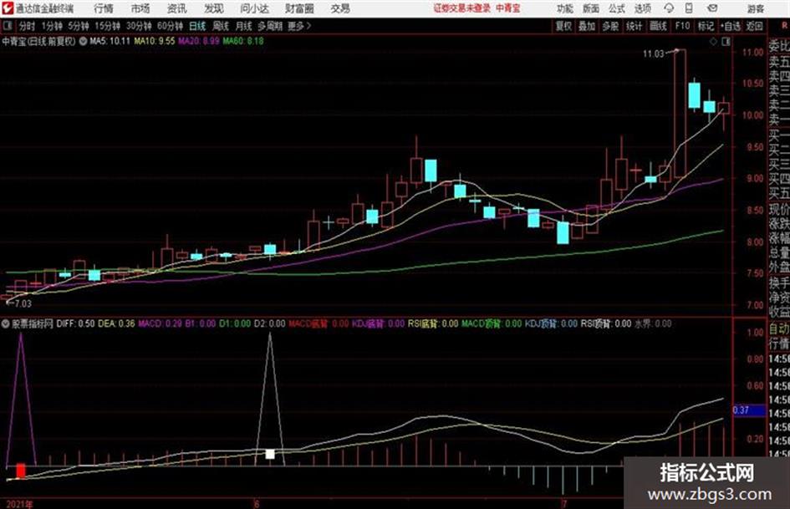Click the RSI顶背 indicator label

[605, 323]
